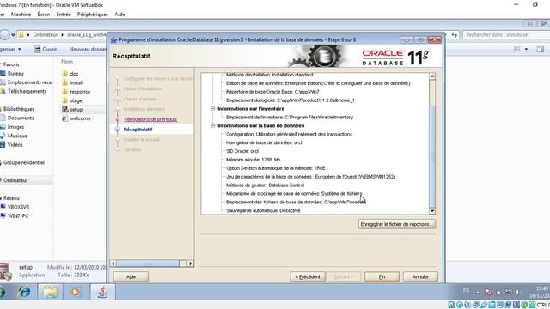Viewport: 550px width, 309px height.
Task: Select the Récapitulatif step
Action: pos(137,130)
